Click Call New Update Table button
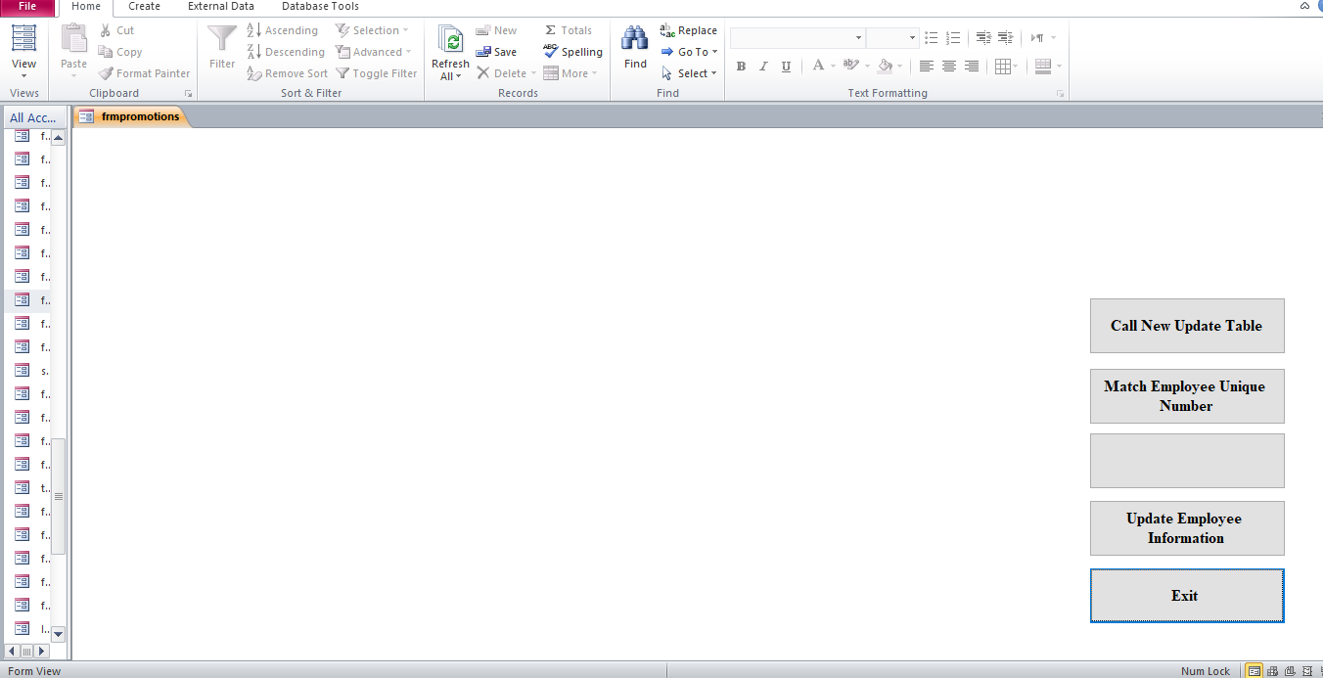Viewport: 1323px width, 678px height. (1186, 326)
